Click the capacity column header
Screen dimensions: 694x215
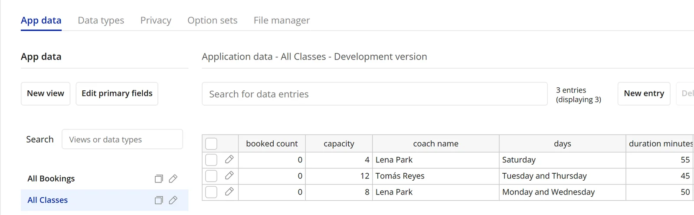point(339,144)
